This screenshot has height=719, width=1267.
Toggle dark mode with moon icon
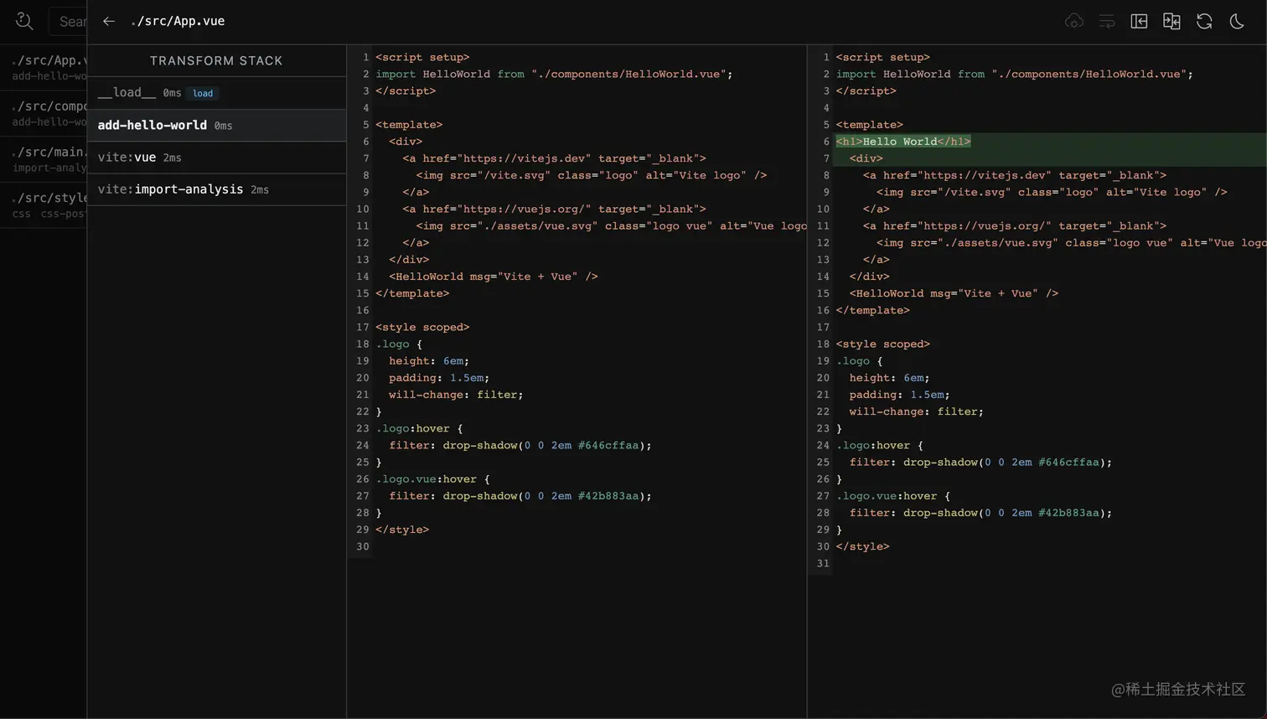[x=1237, y=21]
